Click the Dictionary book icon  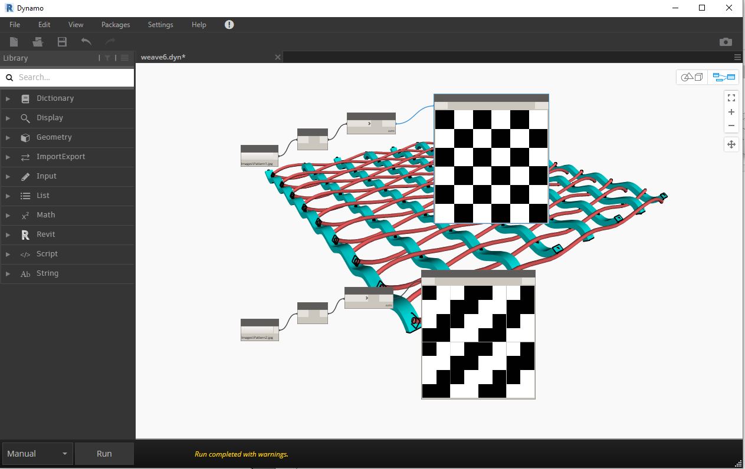point(25,99)
